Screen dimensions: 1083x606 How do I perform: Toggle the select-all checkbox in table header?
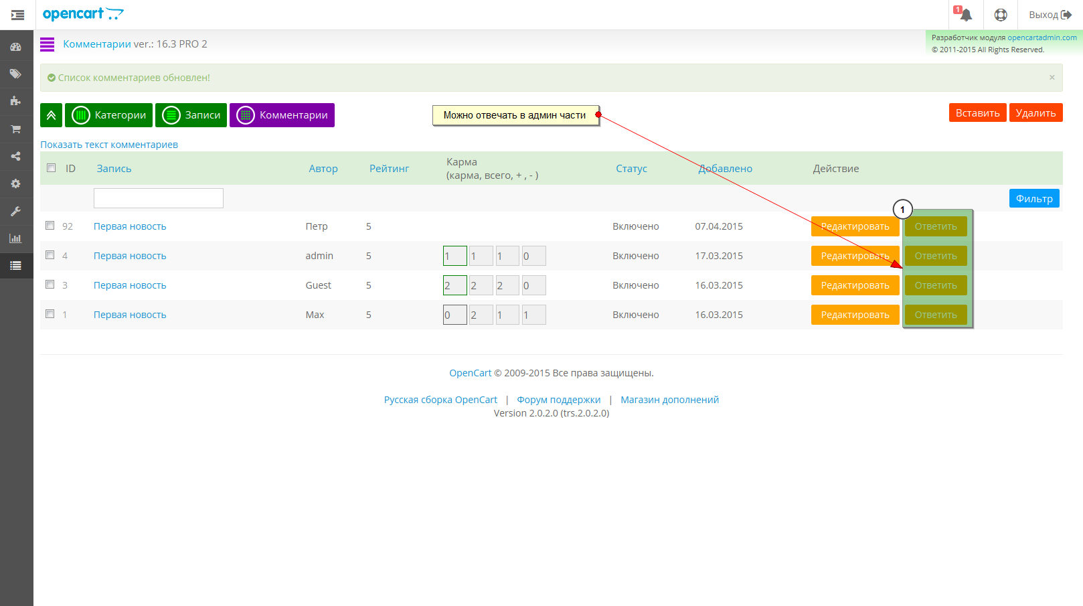[51, 167]
